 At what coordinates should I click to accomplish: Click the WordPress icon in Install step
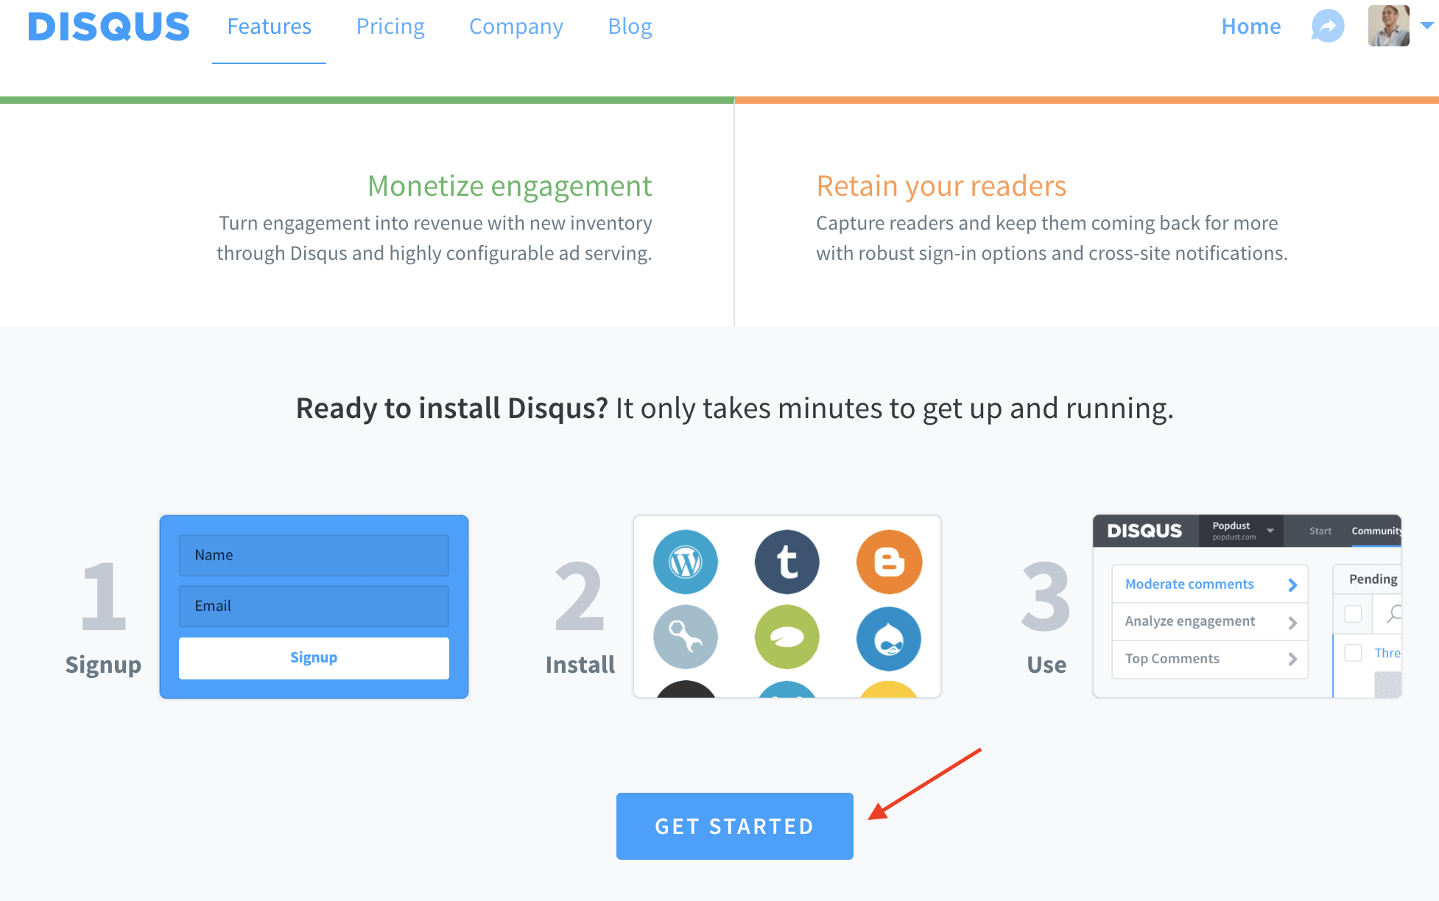685,560
